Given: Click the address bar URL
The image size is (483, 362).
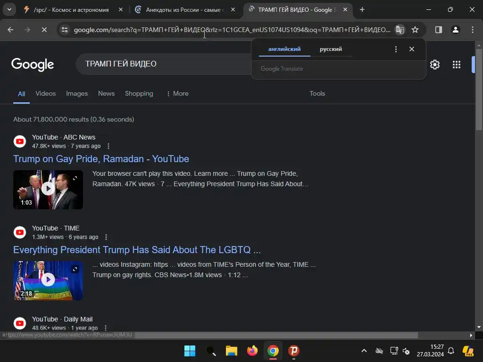Looking at the screenshot, I should click(232, 30).
